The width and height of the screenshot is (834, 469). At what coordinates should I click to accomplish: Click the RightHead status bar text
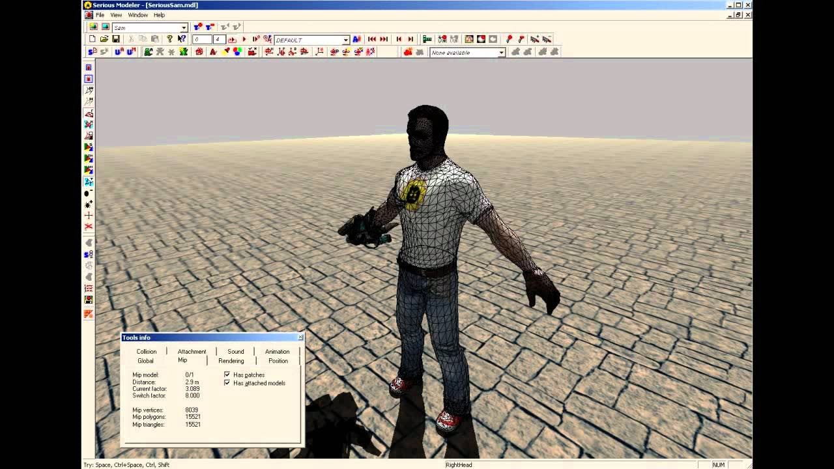click(459, 464)
